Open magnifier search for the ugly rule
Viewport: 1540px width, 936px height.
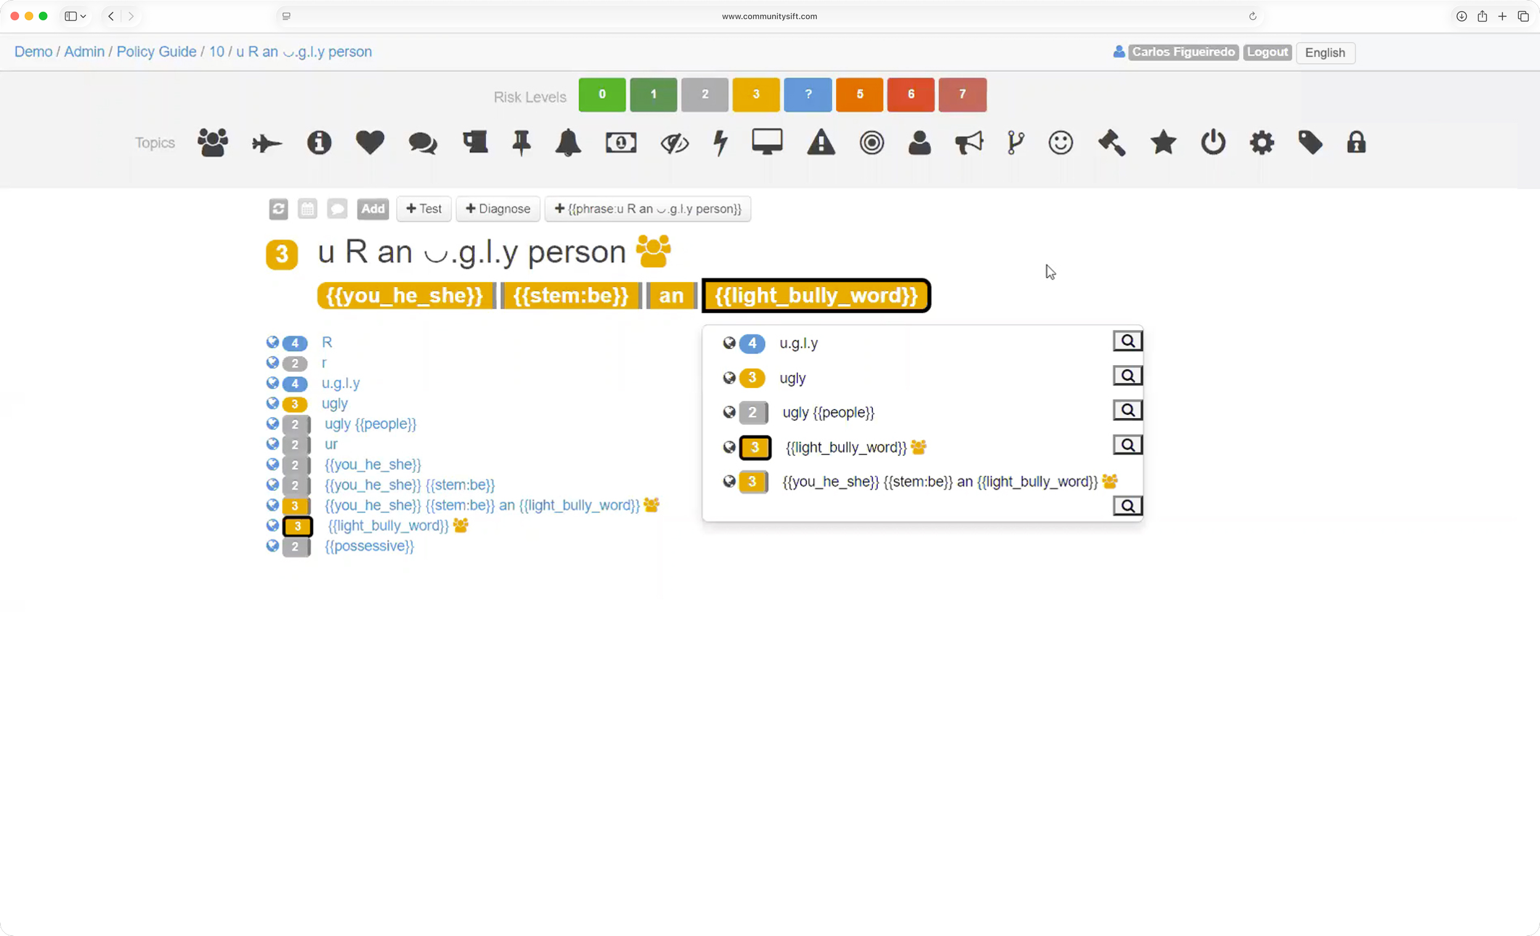click(x=1127, y=376)
